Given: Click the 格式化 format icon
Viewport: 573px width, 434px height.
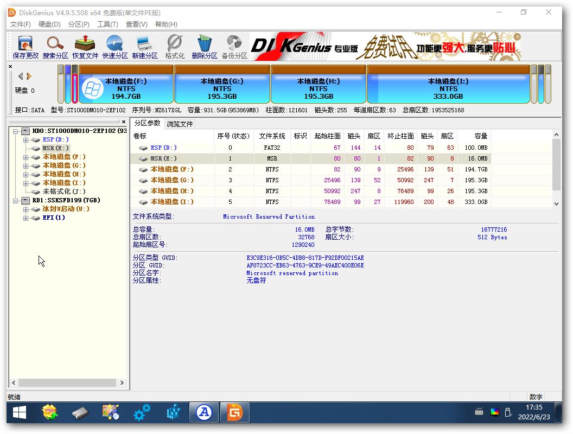Looking at the screenshot, I should pyautogui.click(x=173, y=46).
